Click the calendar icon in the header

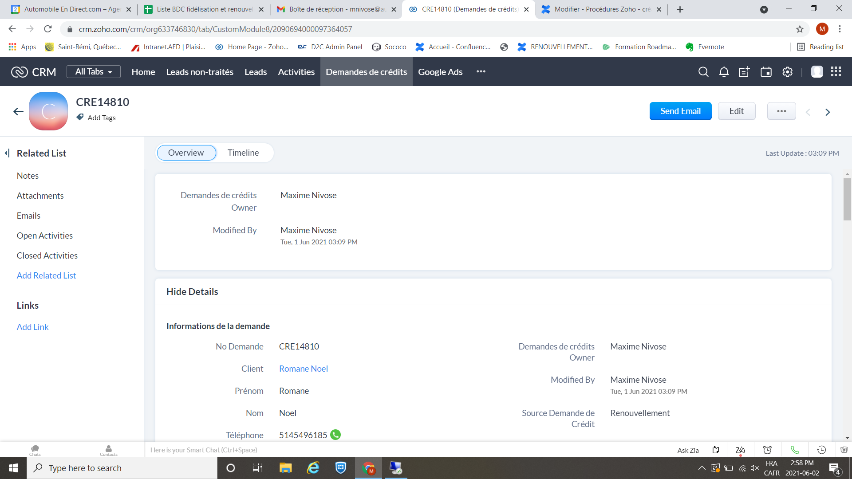coord(766,72)
